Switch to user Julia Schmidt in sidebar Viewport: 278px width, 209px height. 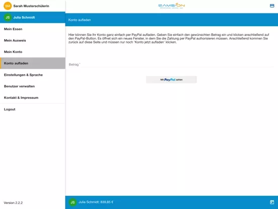[x=33, y=17]
